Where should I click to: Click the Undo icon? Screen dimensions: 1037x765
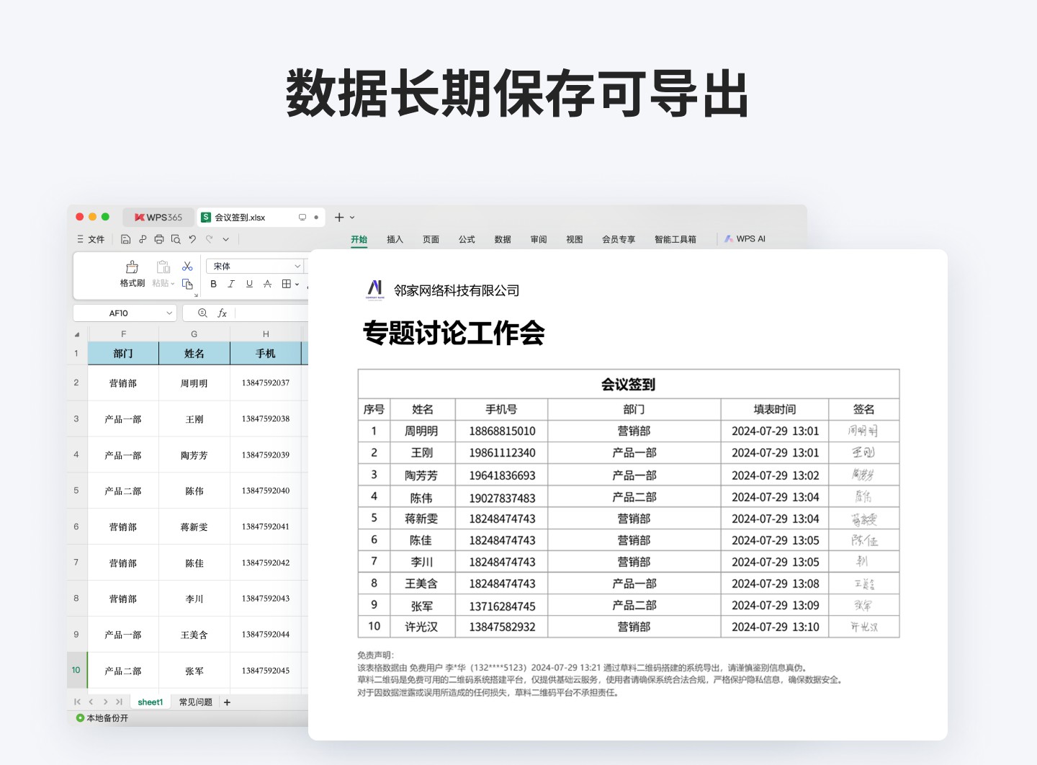click(x=192, y=240)
